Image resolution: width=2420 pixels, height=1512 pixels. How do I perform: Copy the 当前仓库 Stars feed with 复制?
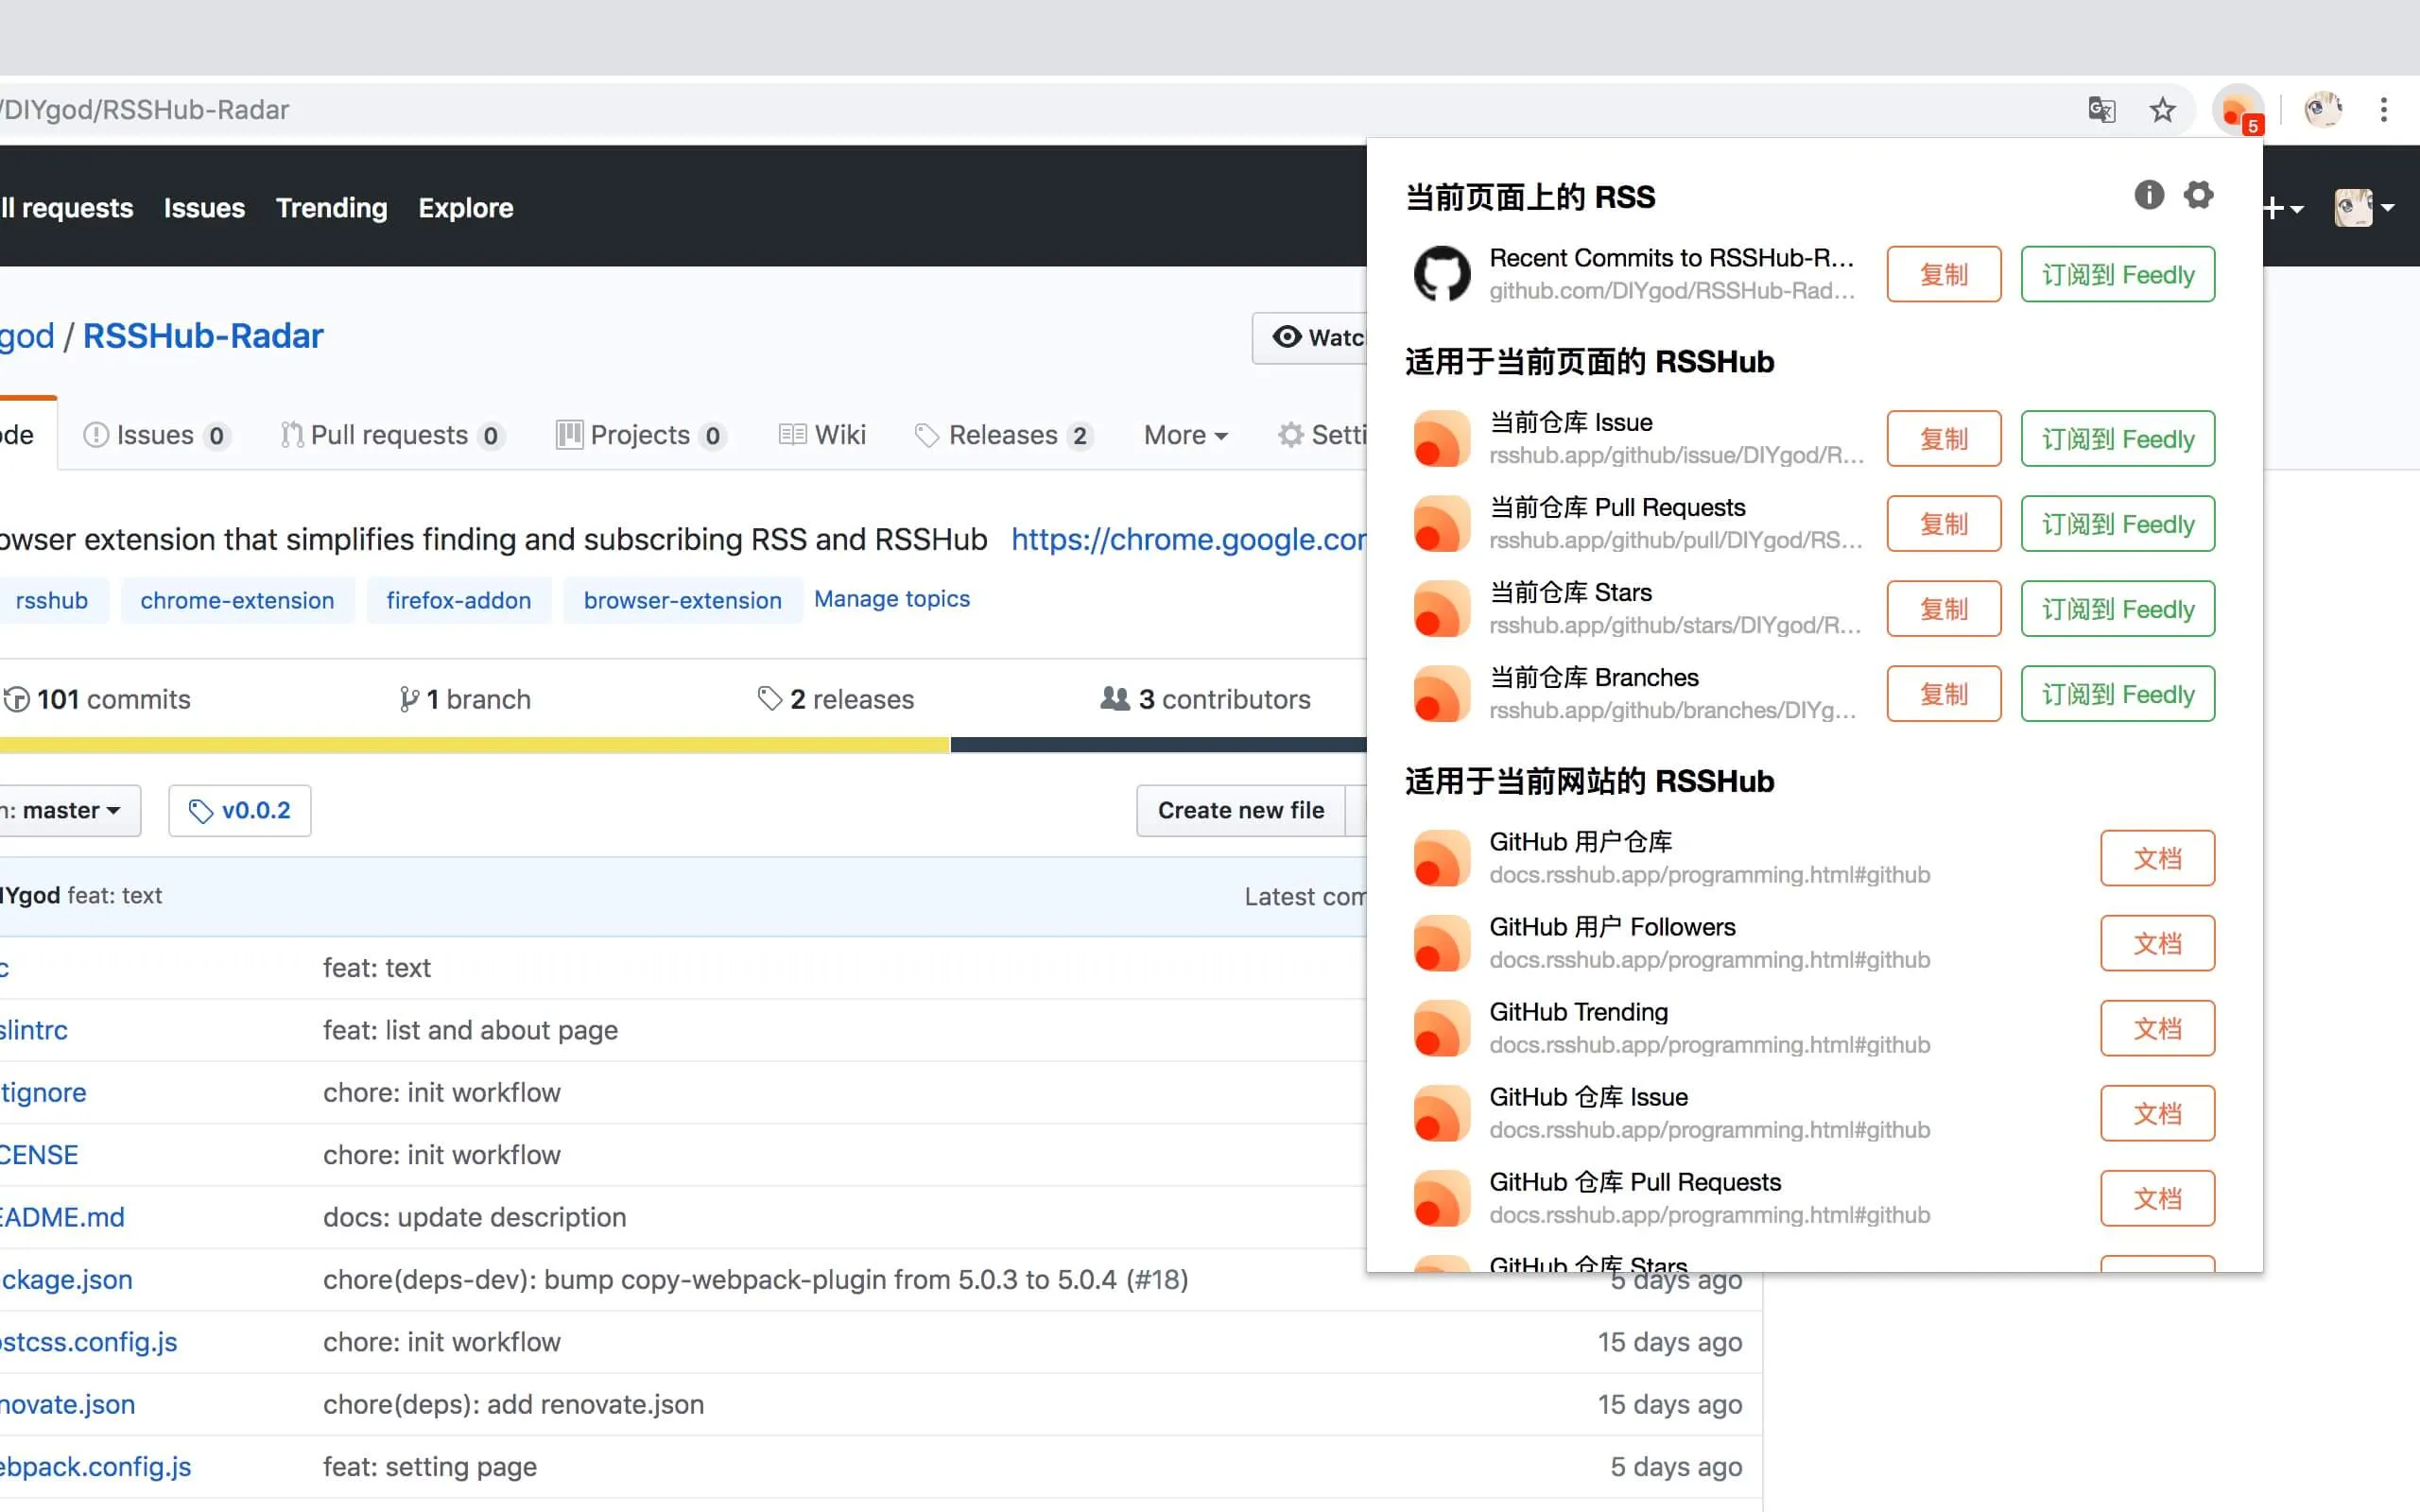pyautogui.click(x=1943, y=609)
